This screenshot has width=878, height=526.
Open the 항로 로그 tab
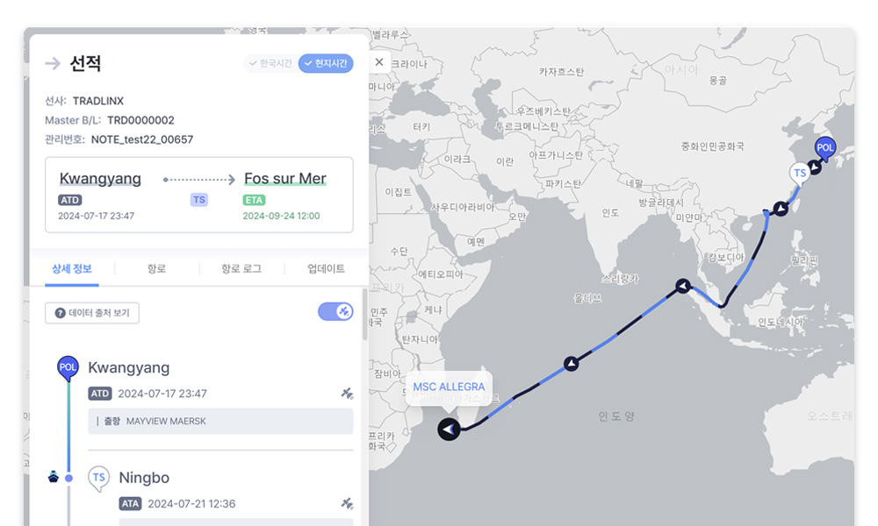coord(241,269)
